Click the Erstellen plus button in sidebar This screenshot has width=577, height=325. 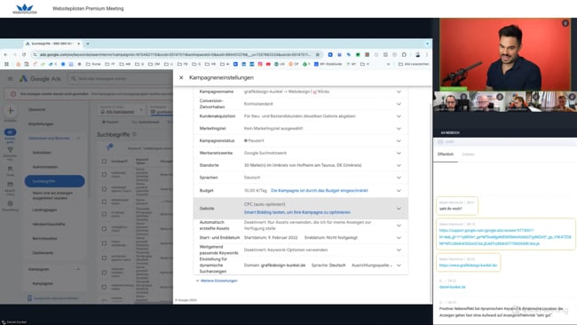[11, 110]
